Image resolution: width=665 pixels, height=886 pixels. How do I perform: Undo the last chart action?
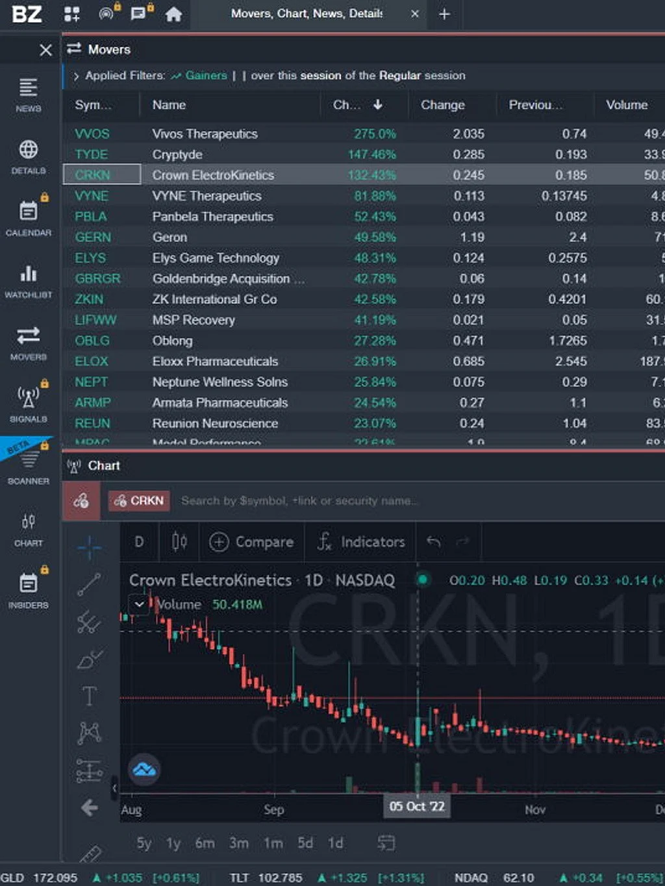pyautogui.click(x=434, y=541)
